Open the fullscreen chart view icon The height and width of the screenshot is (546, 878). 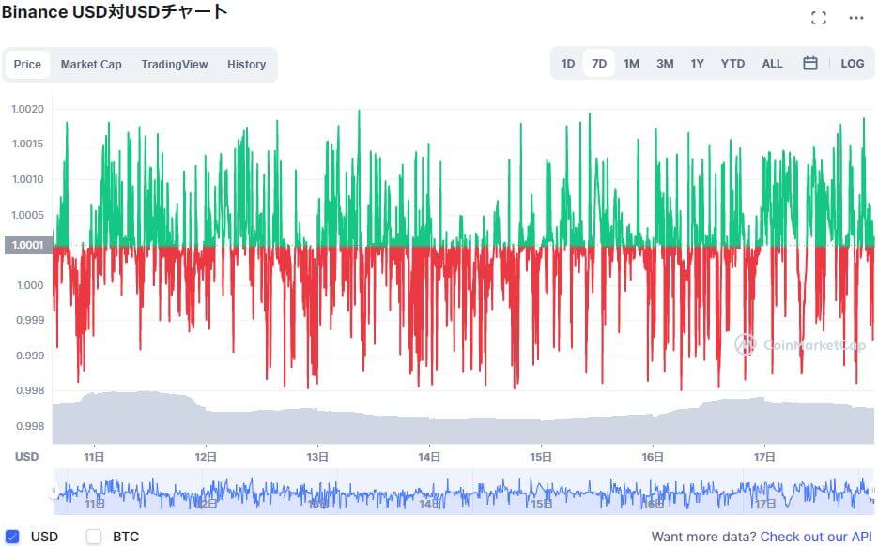coord(819,18)
